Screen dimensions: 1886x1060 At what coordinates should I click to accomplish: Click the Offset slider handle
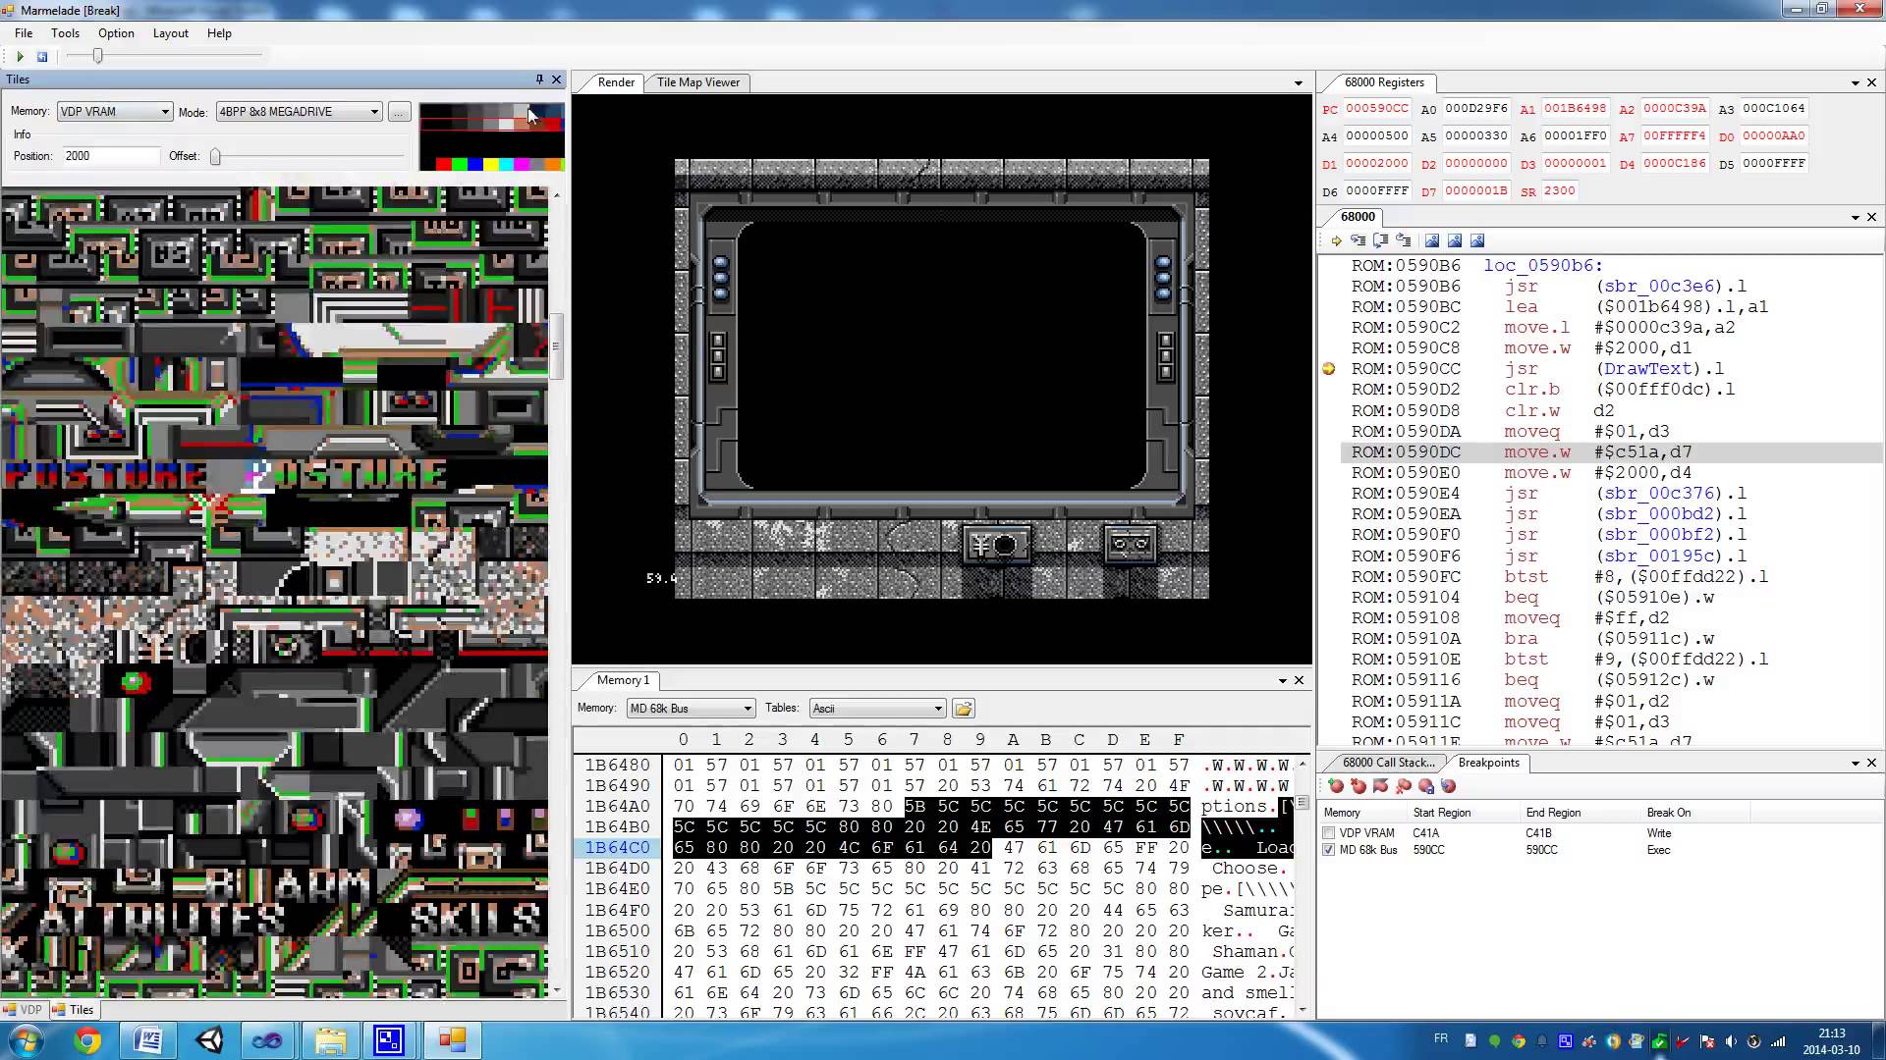[x=215, y=156]
